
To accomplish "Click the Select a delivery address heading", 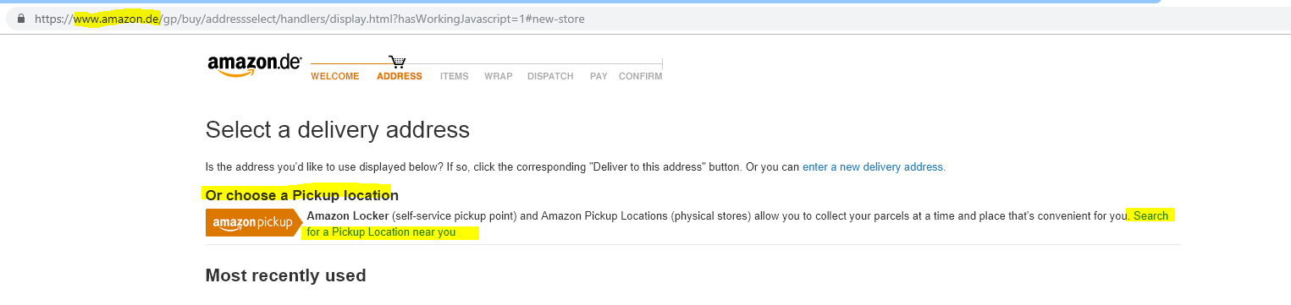I will coord(337,130).
